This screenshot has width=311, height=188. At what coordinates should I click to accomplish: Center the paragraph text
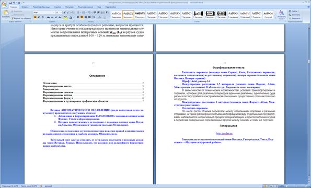point(82,17)
